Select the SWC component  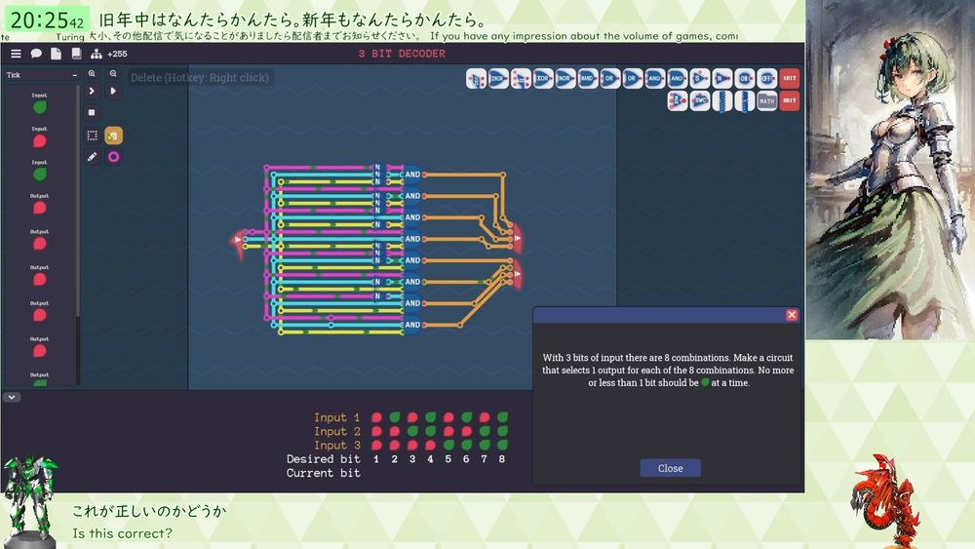pyautogui.click(x=699, y=100)
